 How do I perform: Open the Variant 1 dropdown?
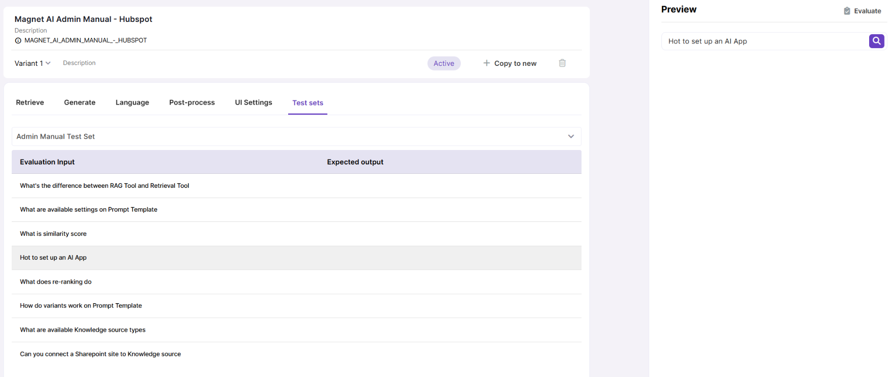[x=32, y=63]
